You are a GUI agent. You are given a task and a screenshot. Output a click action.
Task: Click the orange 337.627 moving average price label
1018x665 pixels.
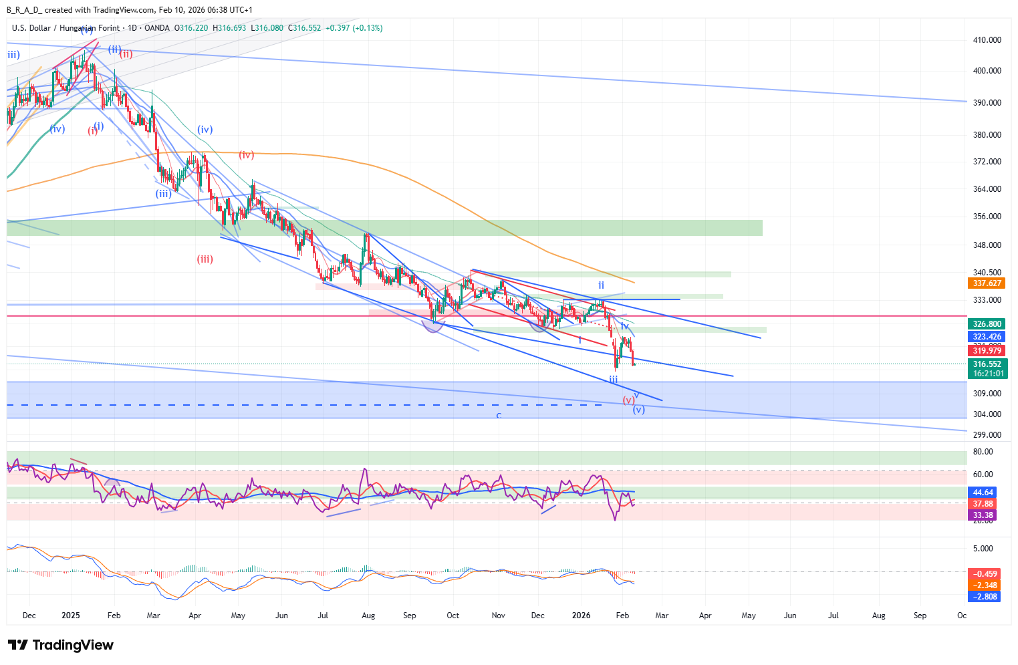987,283
